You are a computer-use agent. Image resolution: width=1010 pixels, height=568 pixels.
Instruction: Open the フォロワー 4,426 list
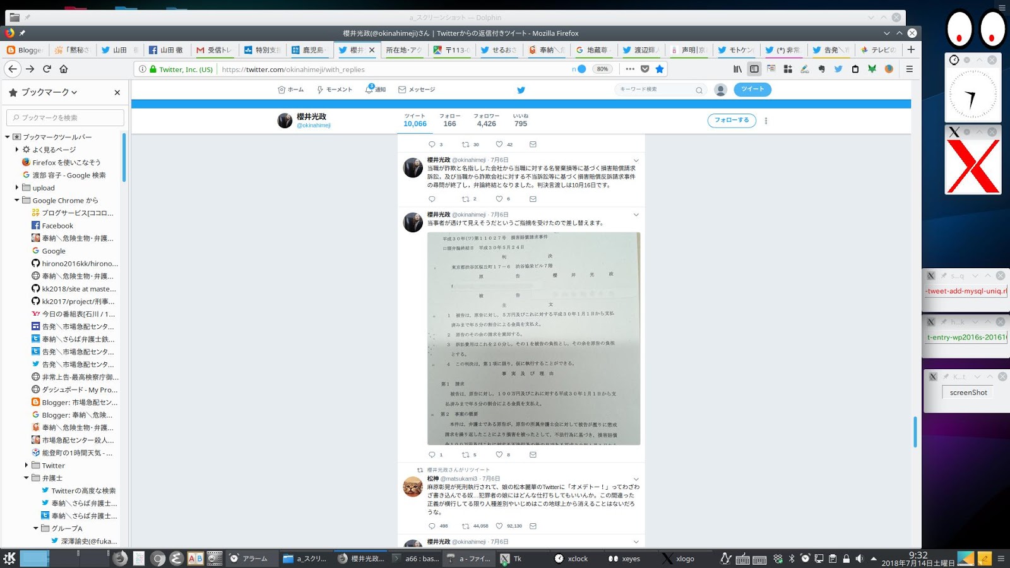pyautogui.click(x=486, y=121)
